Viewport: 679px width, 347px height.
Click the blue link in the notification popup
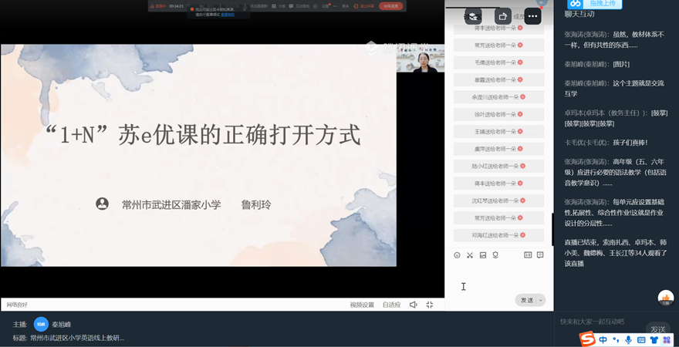pyautogui.click(x=228, y=15)
